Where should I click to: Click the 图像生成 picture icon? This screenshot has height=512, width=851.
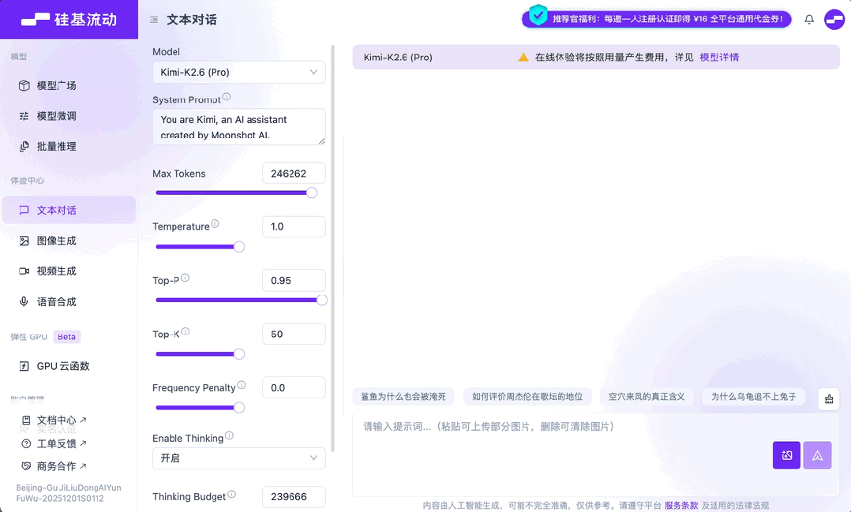[x=24, y=241]
